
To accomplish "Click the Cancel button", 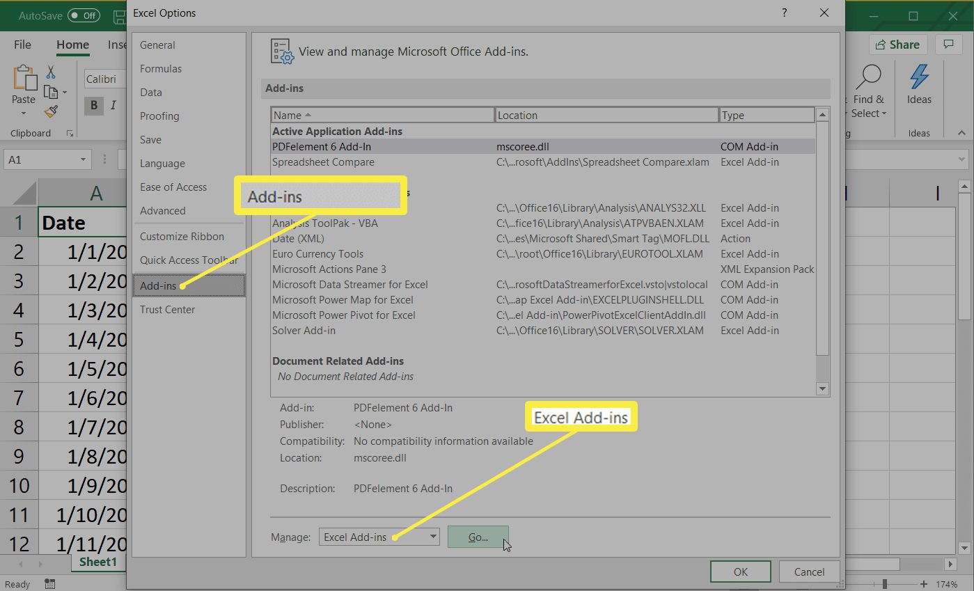I will [809, 572].
